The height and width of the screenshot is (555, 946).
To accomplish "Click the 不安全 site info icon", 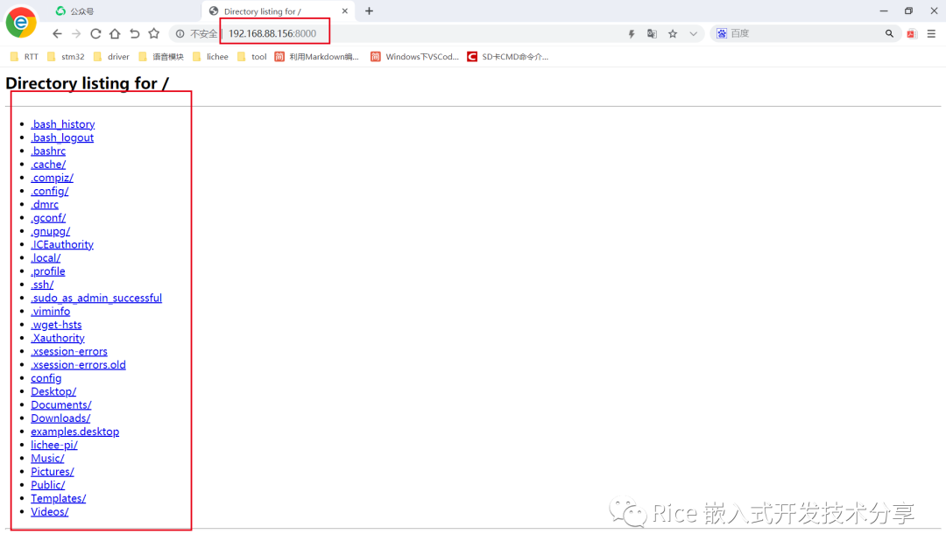I will (x=180, y=34).
